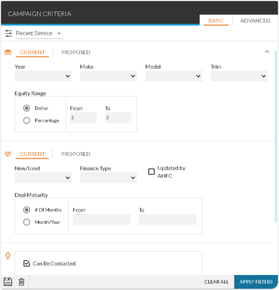Open the Year dropdown
Image resolution: width=279 pixels, height=290 pixels.
coord(43,76)
